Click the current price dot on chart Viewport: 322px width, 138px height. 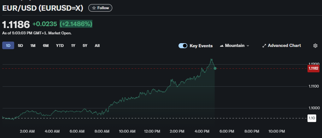click(215, 68)
